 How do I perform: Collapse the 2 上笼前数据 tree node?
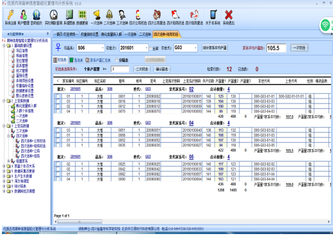point(4,100)
